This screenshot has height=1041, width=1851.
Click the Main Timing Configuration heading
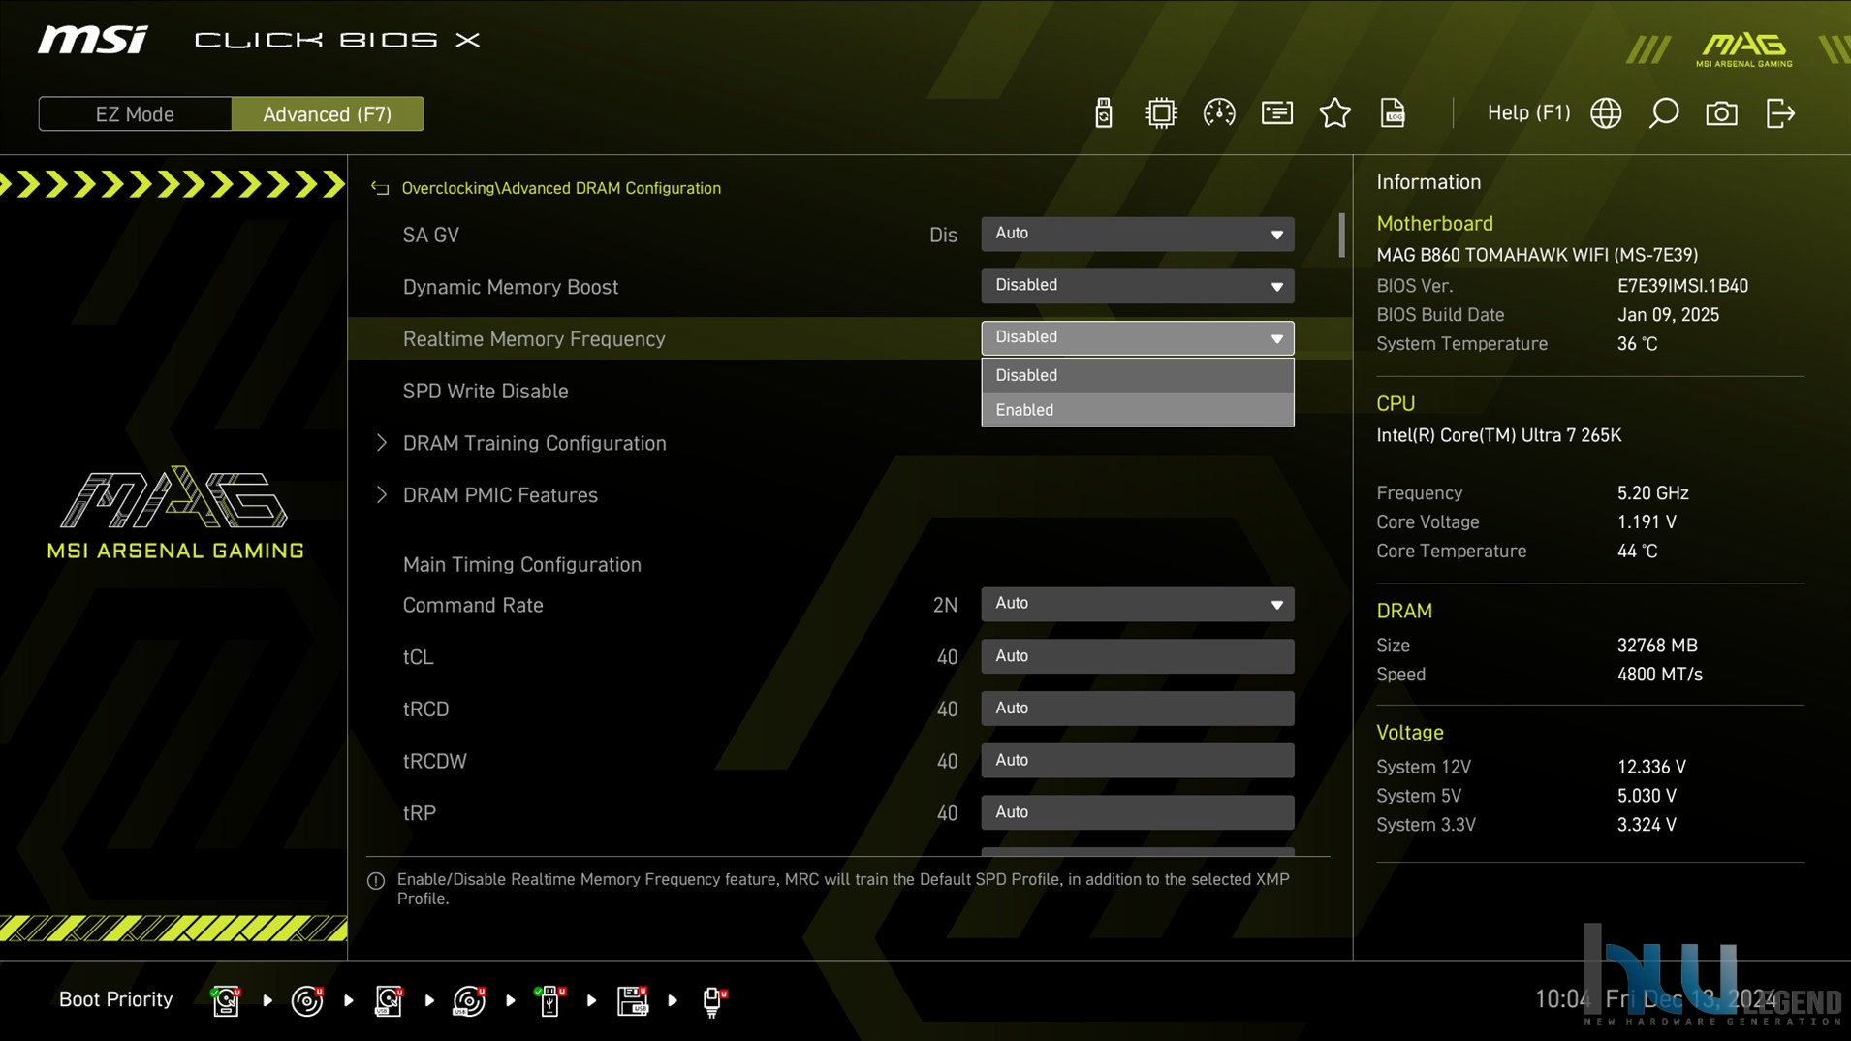coord(521,564)
